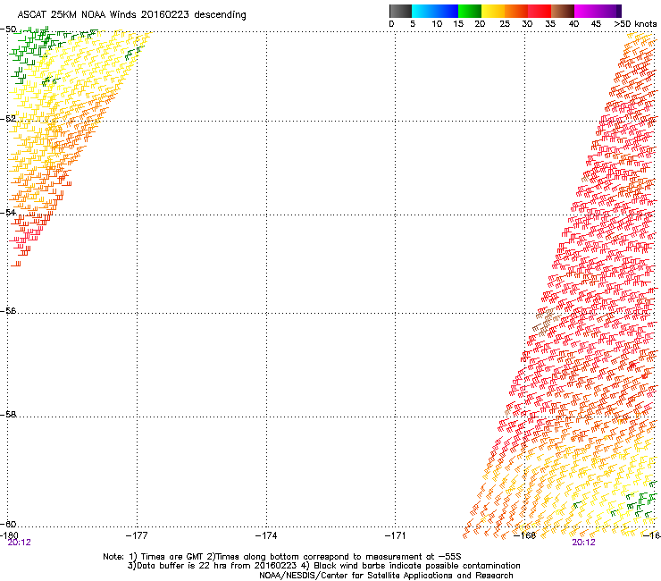Viewport: 661px width, 581px height.
Task: Click latitude label '-54' on left axis
Action: (x=8, y=212)
